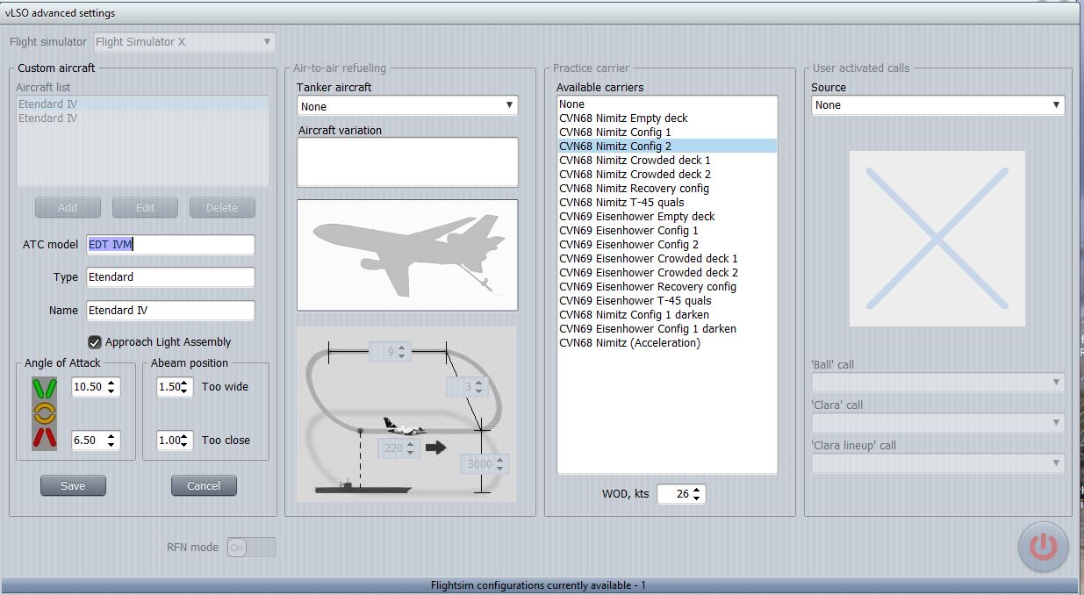The image size is (1084, 595).
Task: Select None in Available carriers list
Action: coord(667,104)
